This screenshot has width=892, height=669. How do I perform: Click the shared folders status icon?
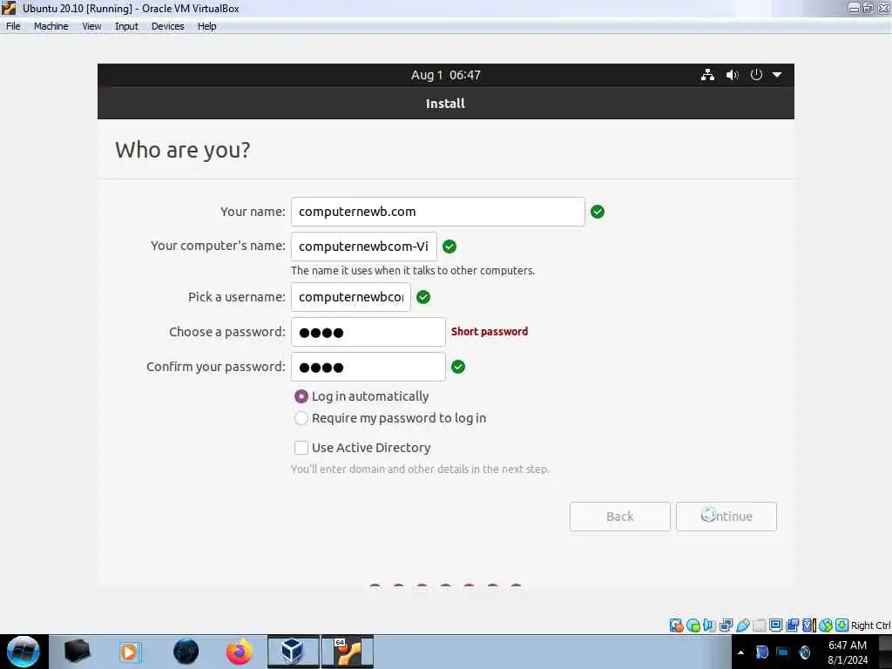760,625
